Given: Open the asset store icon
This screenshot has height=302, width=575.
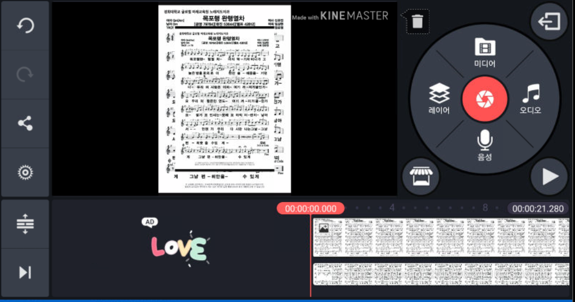Looking at the screenshot, I should [421, 177].
